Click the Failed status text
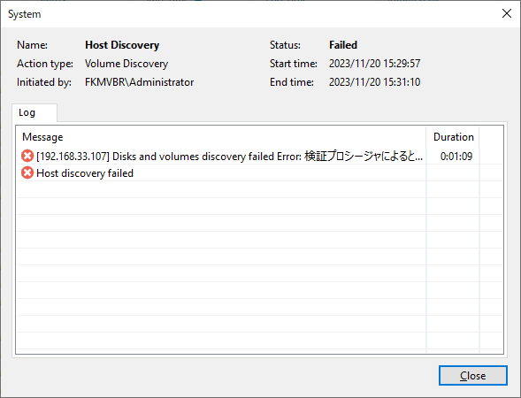The width and height of the screenshot is (521, 398). (343, 45)
